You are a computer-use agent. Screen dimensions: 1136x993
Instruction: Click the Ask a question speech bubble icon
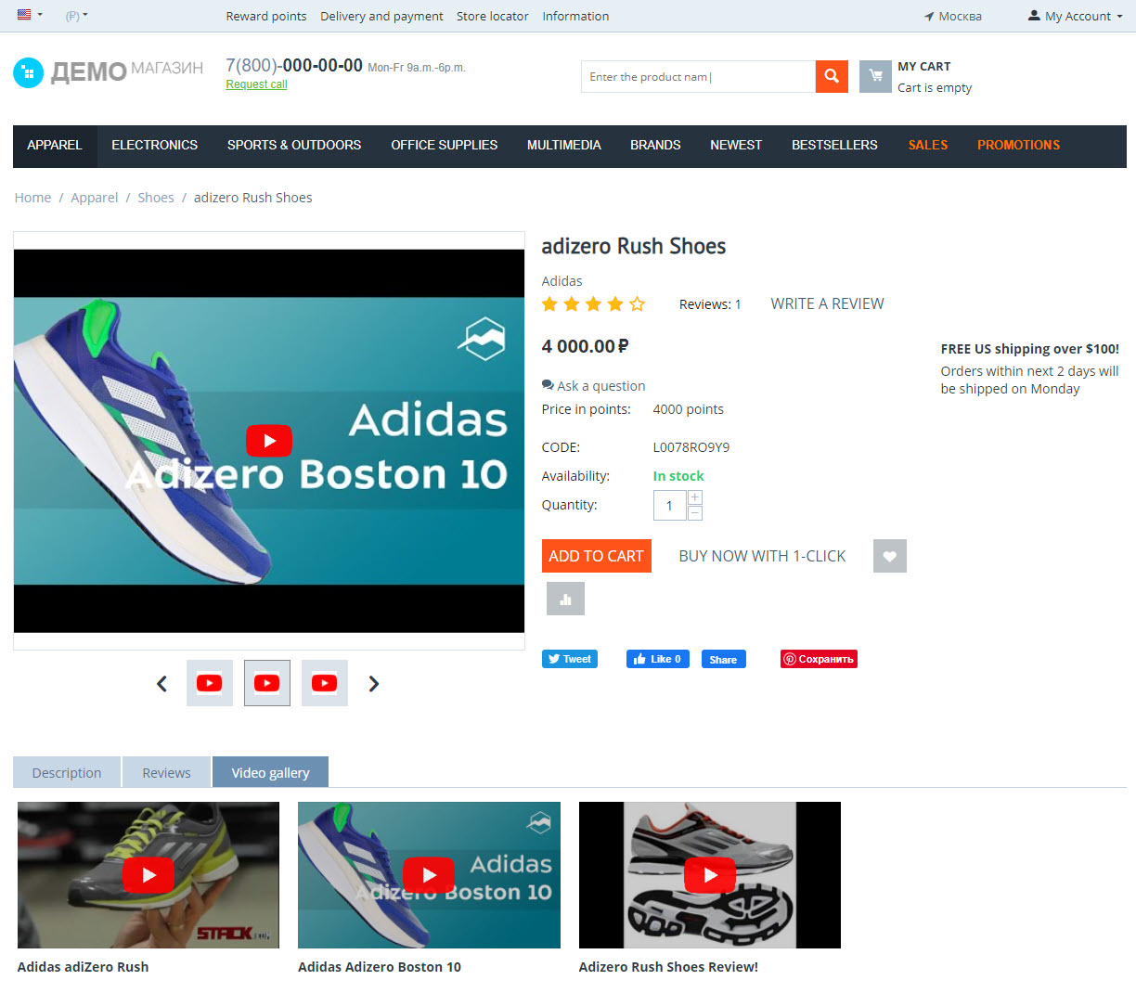click(x=547, y=384)
